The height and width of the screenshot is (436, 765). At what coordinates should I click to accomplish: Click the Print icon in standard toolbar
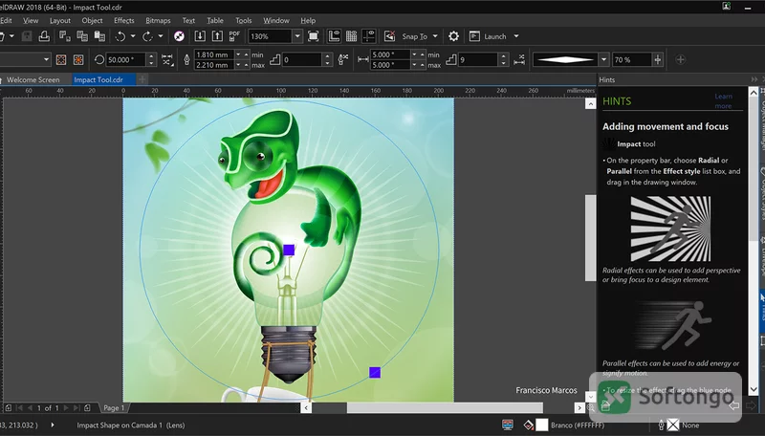[x=44, y=36]
